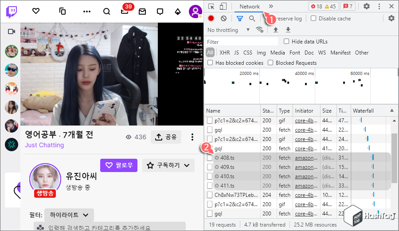
Task: Clear the network log
Action: pos(223,18)
